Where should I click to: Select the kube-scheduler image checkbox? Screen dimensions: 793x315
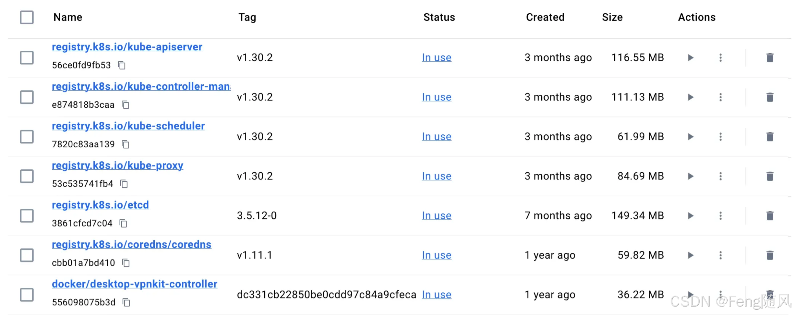27,136
